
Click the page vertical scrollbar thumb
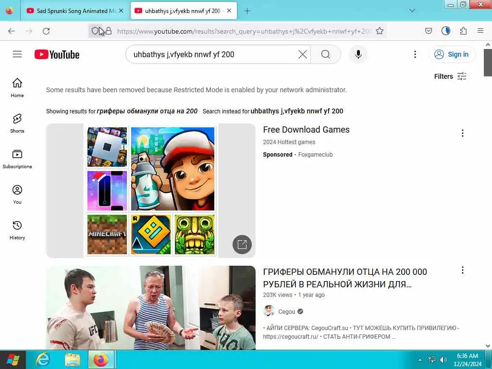[488, 63]
